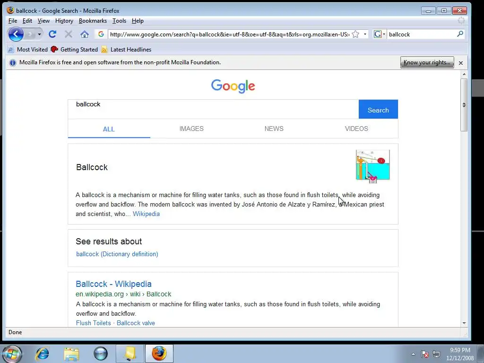Click the Google page search input field
This screenshot has height=363, width=484.
(213, 109)
